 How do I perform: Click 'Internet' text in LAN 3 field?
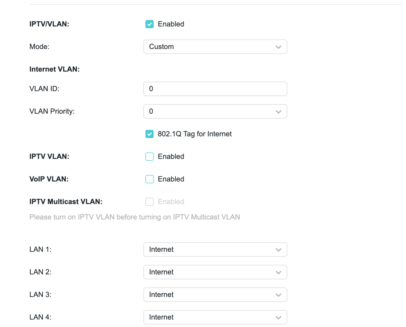click(x=161, y=294)
